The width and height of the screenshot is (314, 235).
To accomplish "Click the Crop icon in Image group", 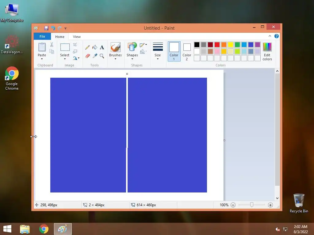I will tap(75, 45).
